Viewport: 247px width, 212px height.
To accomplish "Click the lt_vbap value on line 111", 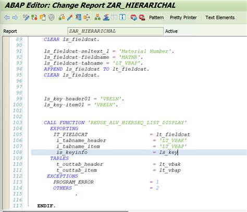I will [x=170, y=170].
